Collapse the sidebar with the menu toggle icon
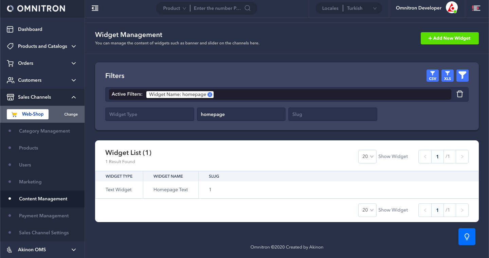This screenshot has height=258, width=489. pos(95,8)
